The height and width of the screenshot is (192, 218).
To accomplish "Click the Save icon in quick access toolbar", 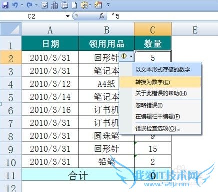I will [5, 5].
